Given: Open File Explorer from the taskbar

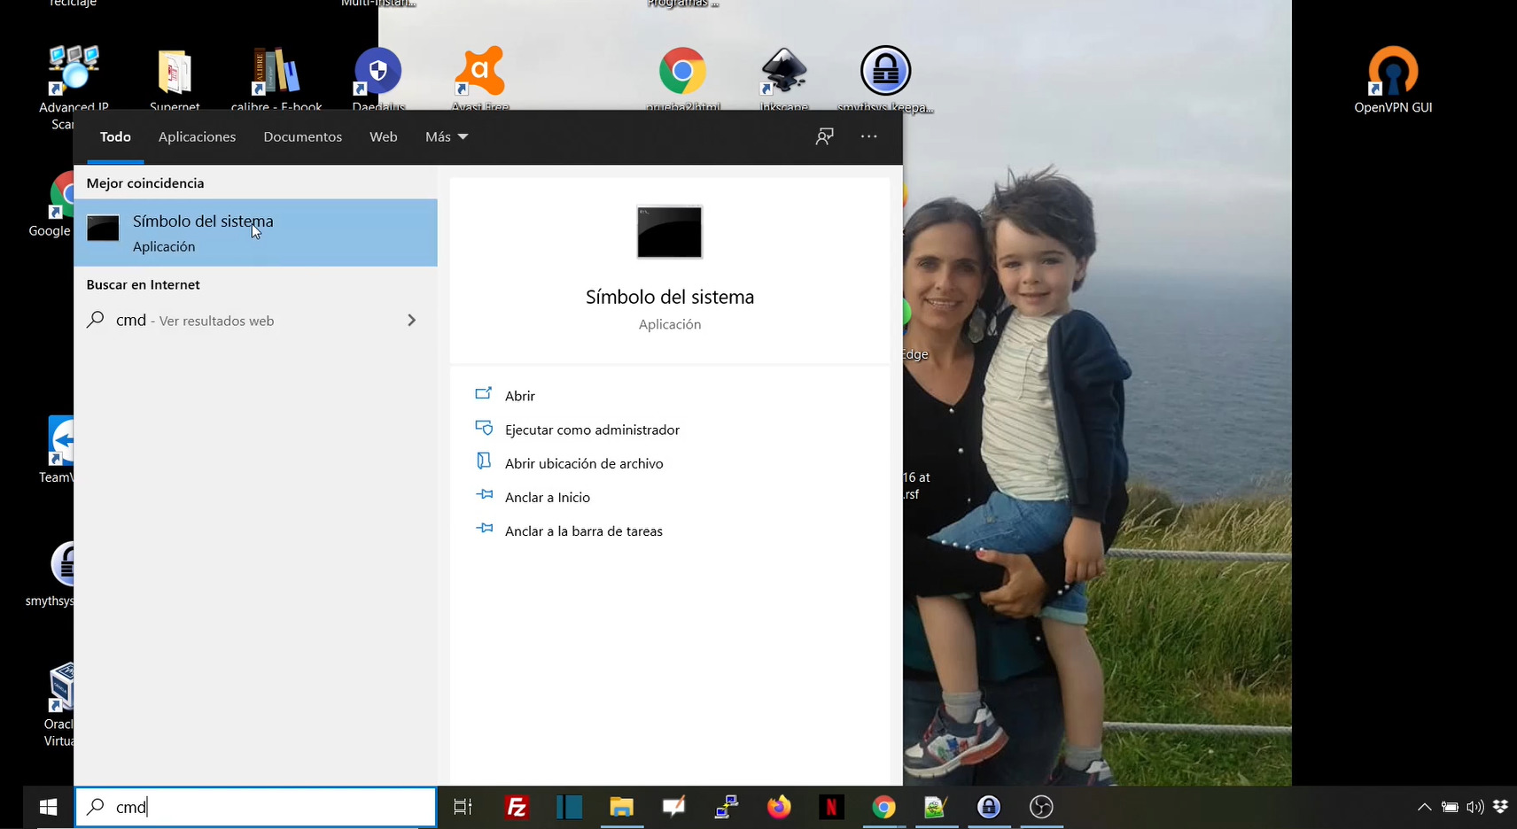Looking at the screenshot, I should [x=621, y=807].
